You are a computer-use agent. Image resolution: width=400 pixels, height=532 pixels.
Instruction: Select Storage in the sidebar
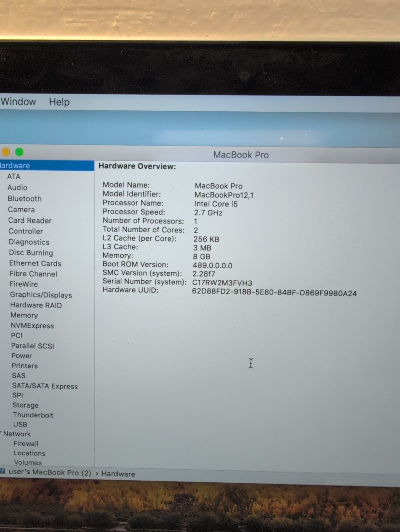click(26, 405)
